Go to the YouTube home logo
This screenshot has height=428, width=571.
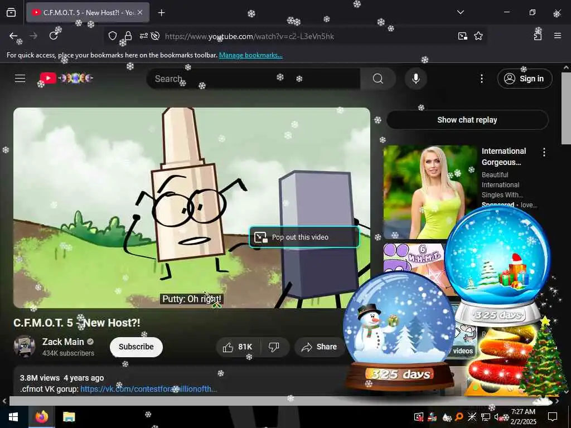(66, 78)
